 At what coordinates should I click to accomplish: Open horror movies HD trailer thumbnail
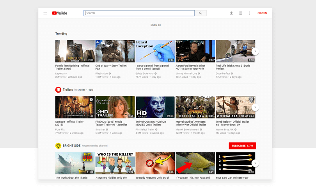(155, 107)
